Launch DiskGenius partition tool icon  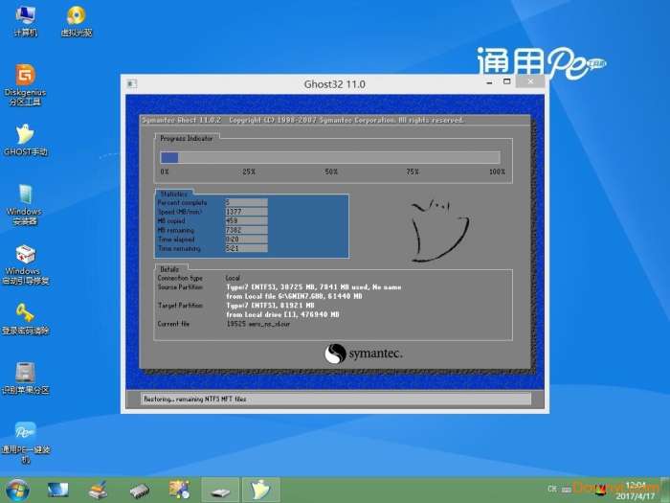[x=25, y=84]
